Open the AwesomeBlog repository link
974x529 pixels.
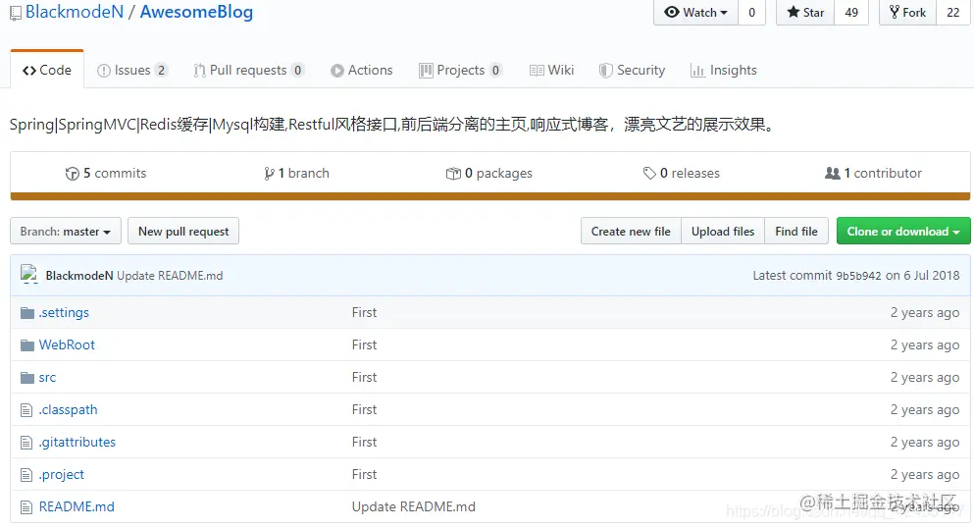click(196, 12)
